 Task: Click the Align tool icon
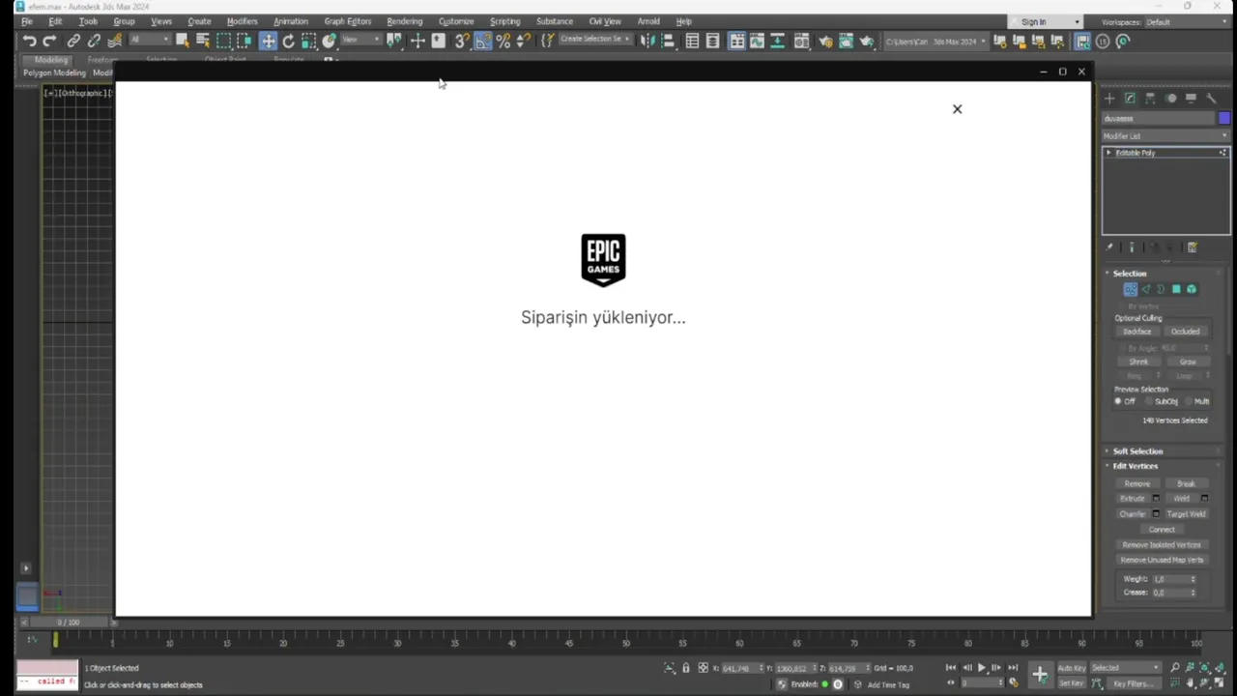[668, 41]
